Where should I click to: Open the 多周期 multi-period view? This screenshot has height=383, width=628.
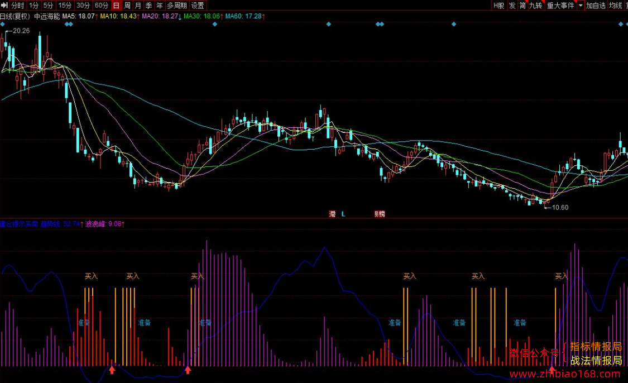[176, 5]
